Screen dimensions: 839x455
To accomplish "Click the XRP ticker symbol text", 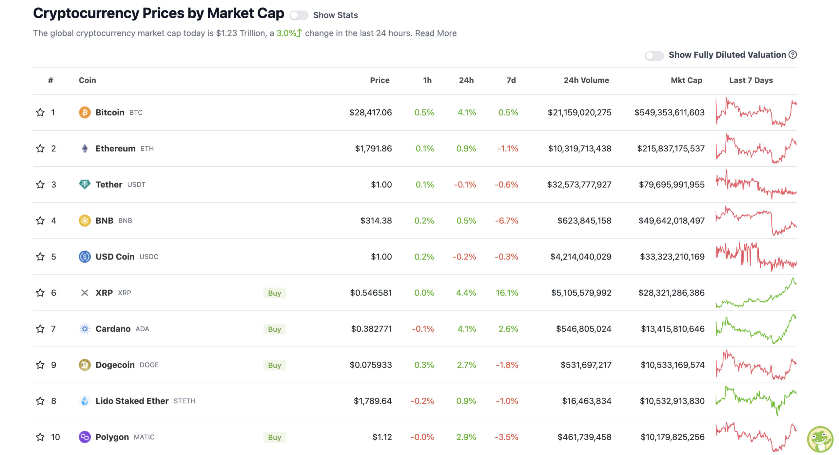I will [124, 293].
